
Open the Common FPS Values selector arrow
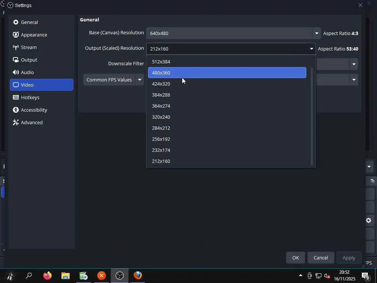[140, 80]
